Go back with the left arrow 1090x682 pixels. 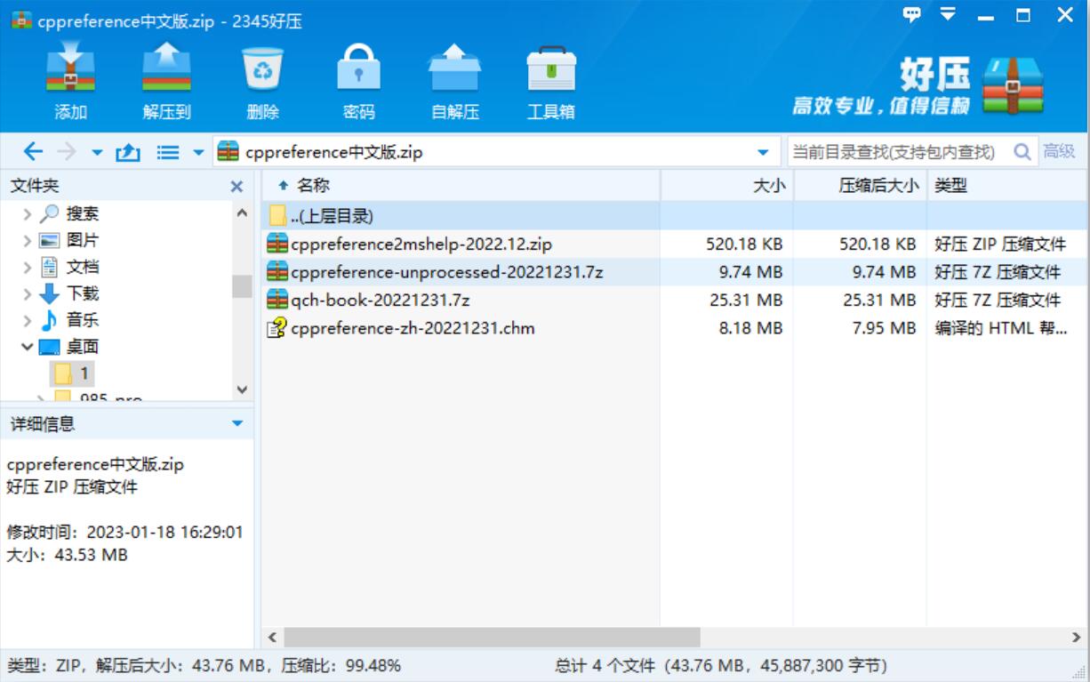33,152
